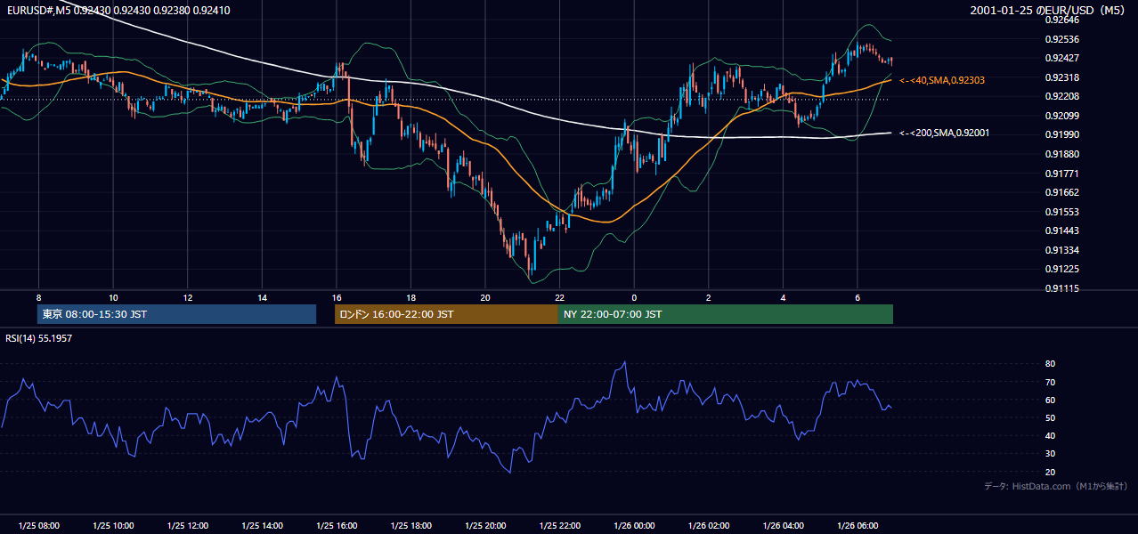
Task: Click price axis value 0.91334
Action: [x=1062, y=250]
